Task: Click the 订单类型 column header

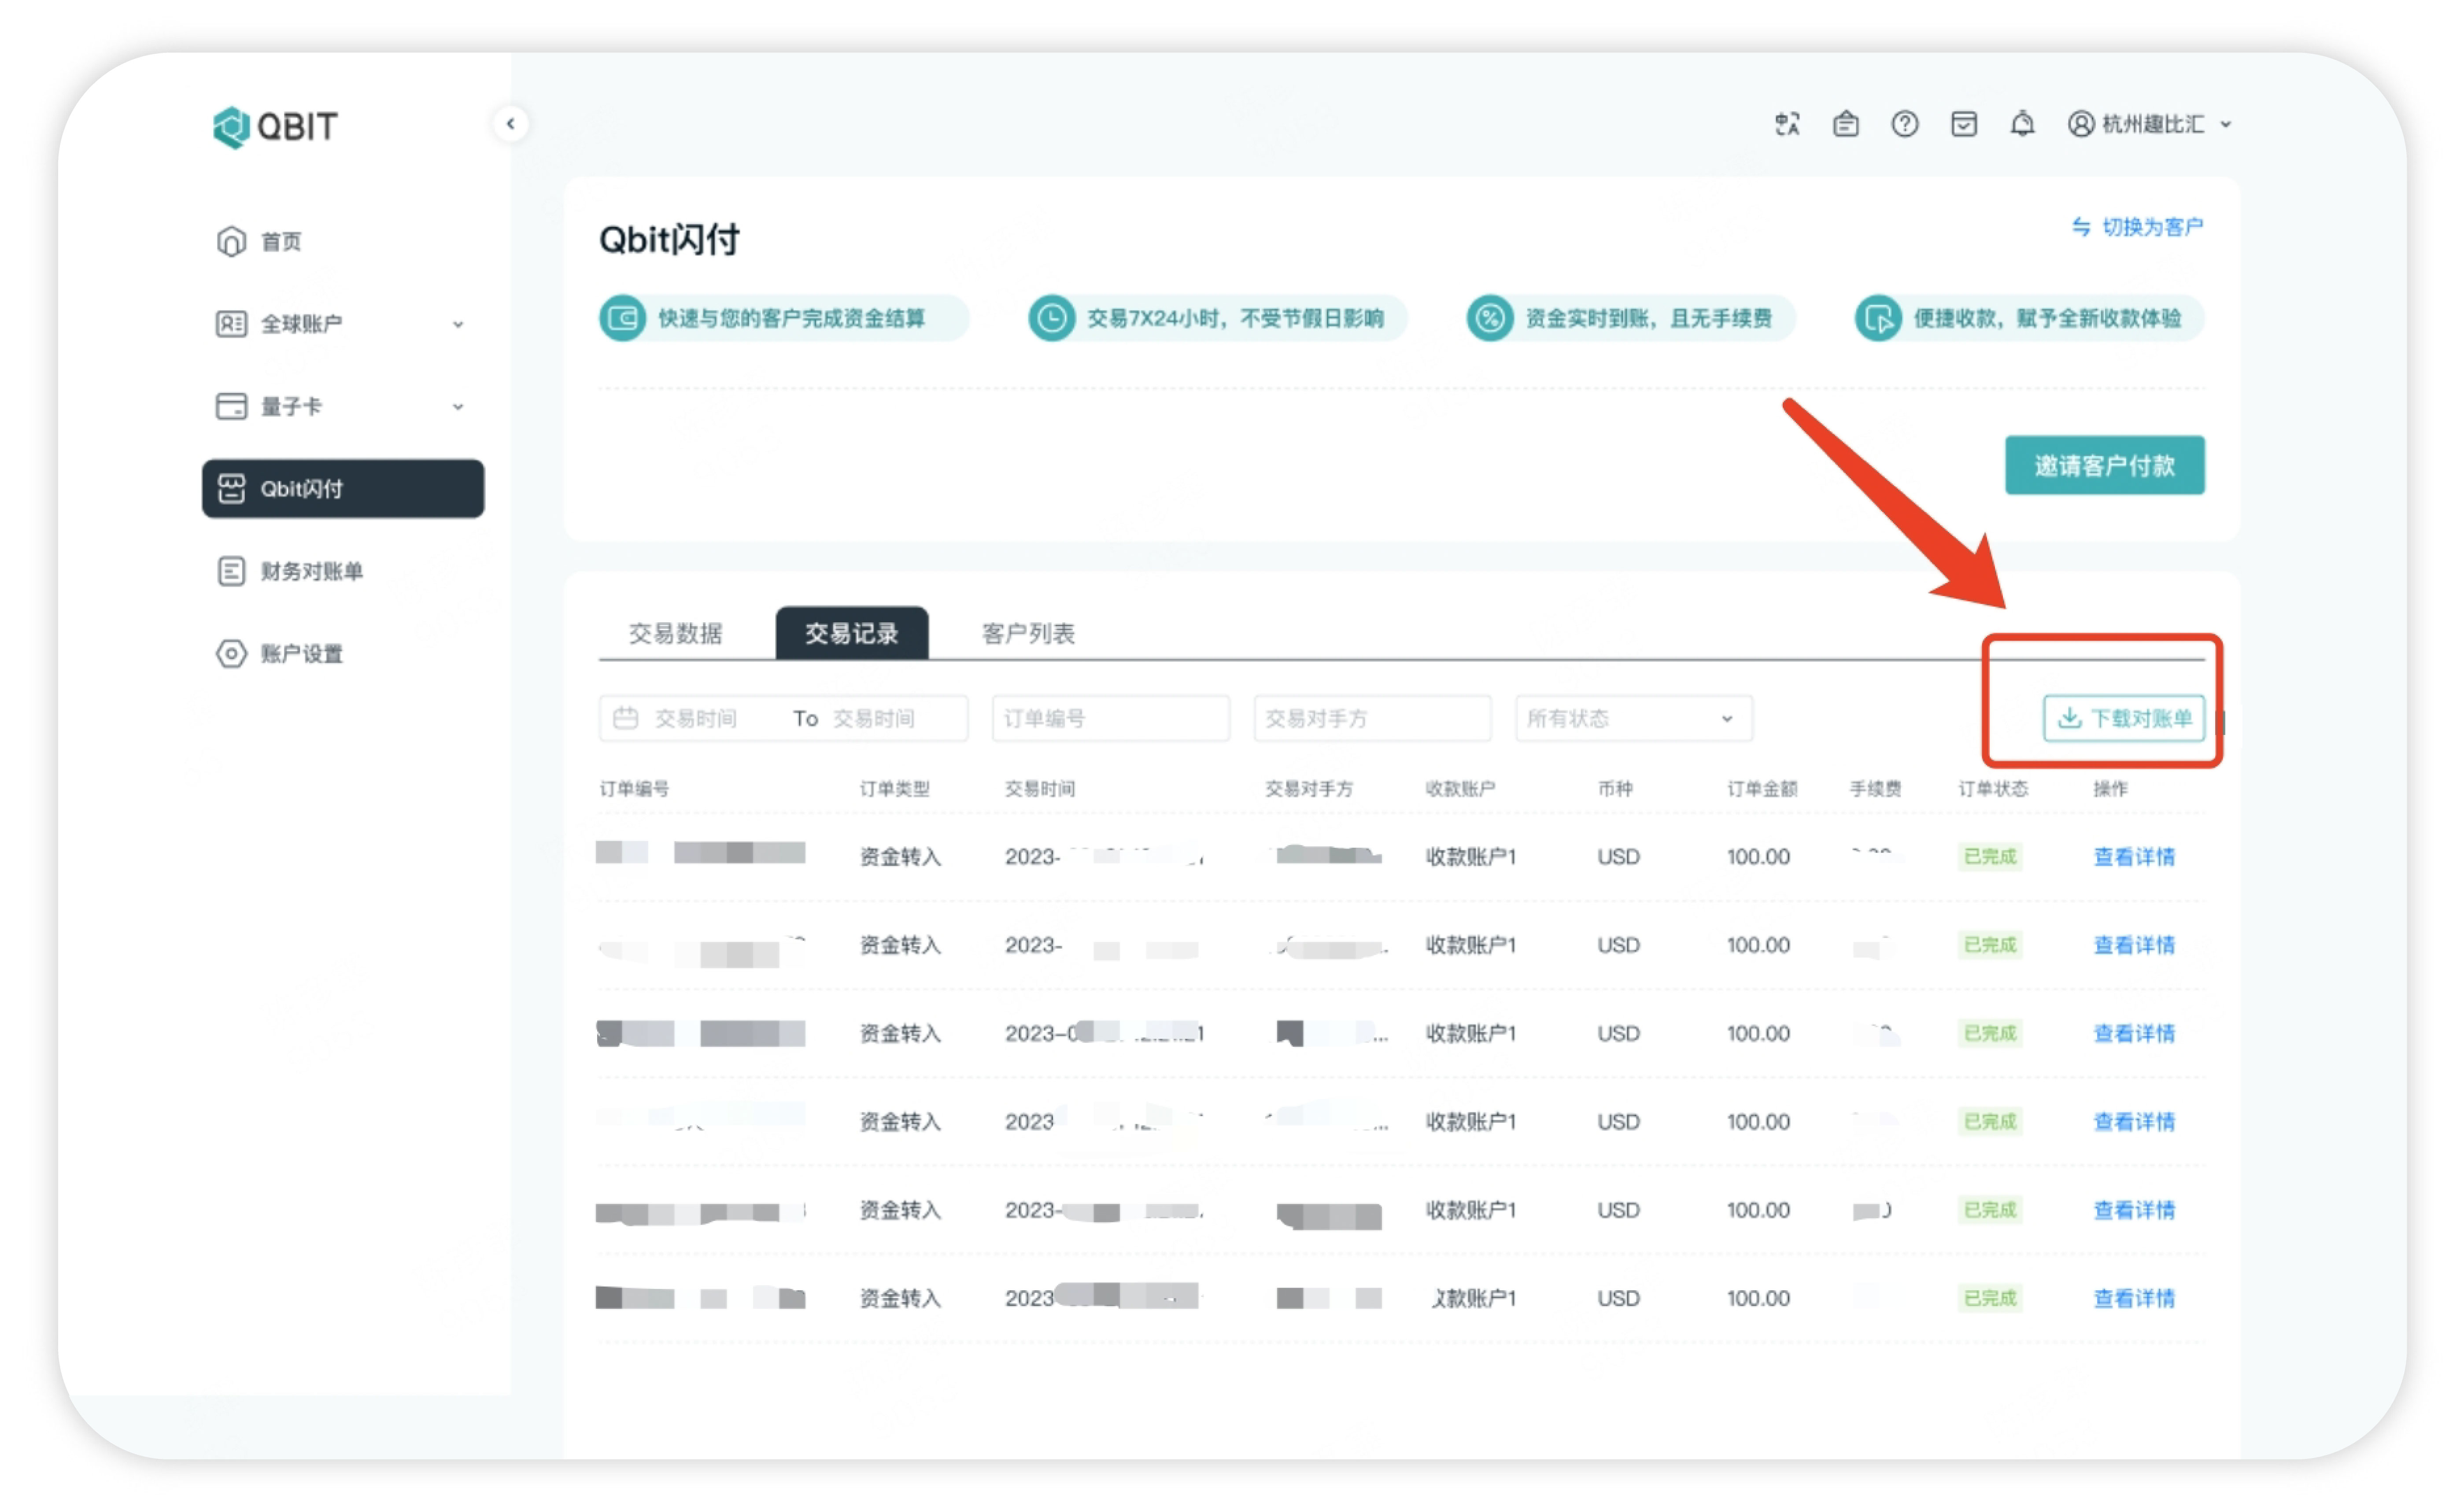Action: (895, 789)
